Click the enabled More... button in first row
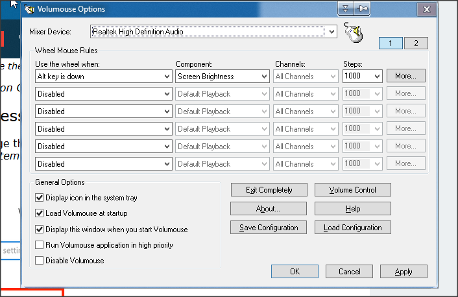Viewport: 458px width, 297px height. [405, 76]
